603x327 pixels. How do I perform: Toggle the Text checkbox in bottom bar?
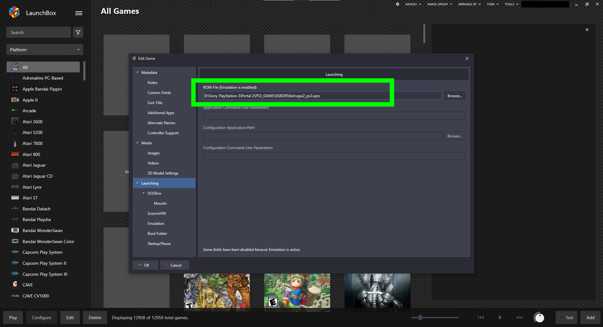coord(562,318)
